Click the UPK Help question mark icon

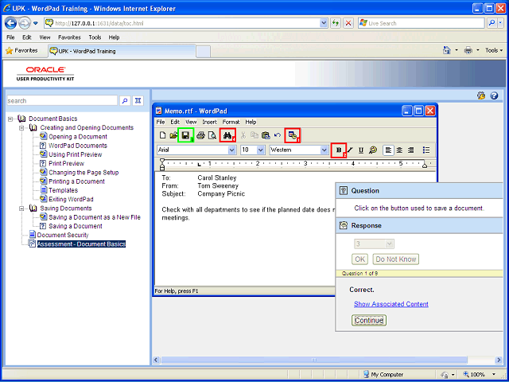494,95
